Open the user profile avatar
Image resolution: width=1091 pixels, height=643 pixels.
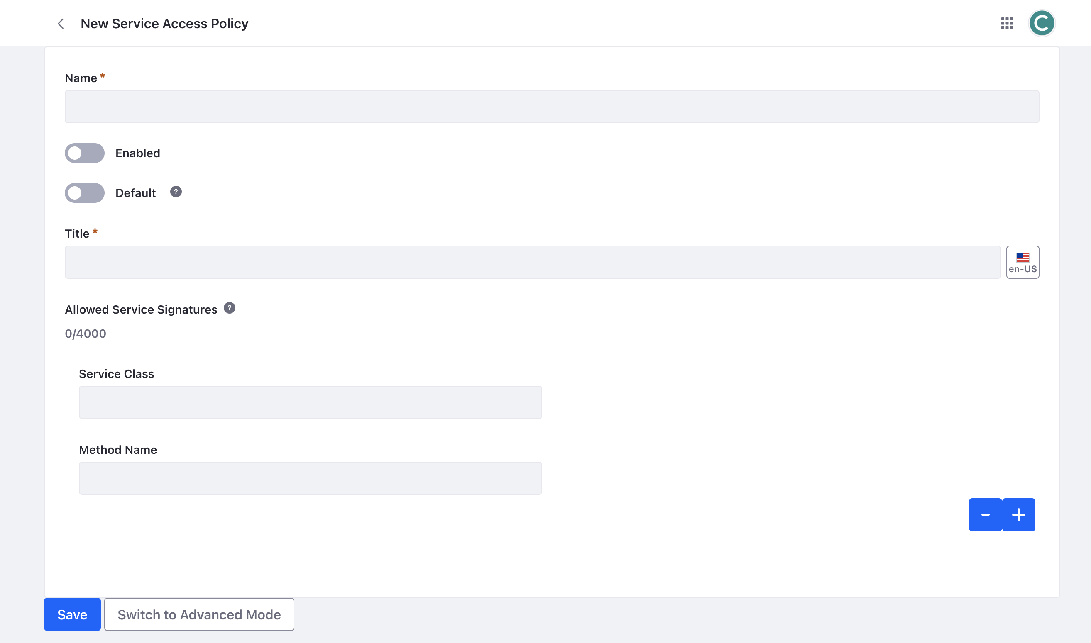pos(1042,23)
